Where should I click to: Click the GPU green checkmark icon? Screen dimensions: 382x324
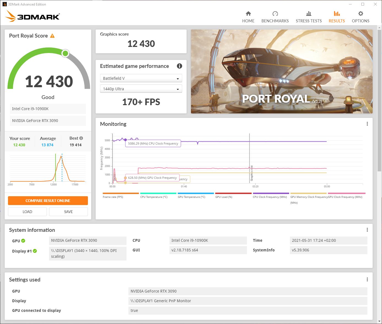23,241
